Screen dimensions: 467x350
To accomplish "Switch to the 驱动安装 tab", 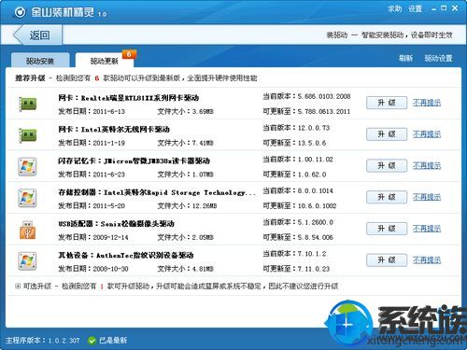I will (40, 61).
